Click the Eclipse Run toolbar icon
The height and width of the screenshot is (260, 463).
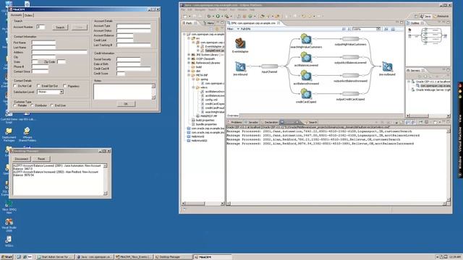coord(218,16)
